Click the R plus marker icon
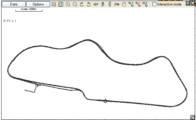The height and width of the screenshot is (120, 196). 145,4
